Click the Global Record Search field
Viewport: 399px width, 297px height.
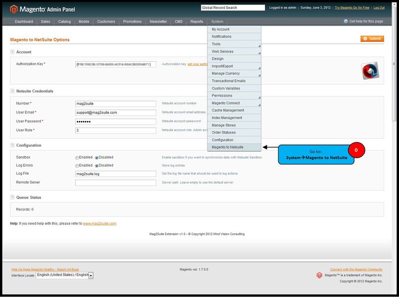click(233, 7)
